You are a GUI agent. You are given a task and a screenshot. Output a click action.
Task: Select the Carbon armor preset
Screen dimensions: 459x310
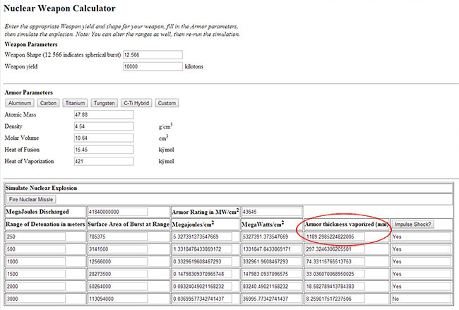click(x=49, y=103)
